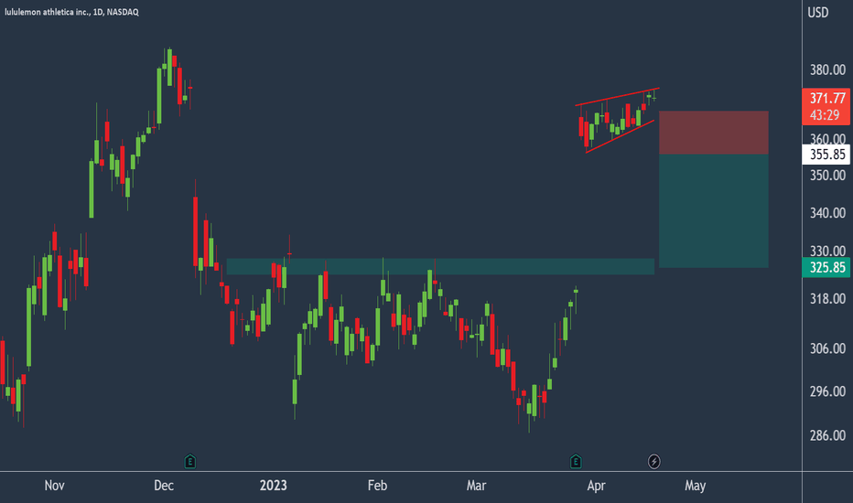
Task: Click the red 371.77 current price label
Action: click(x=826, y=99)
